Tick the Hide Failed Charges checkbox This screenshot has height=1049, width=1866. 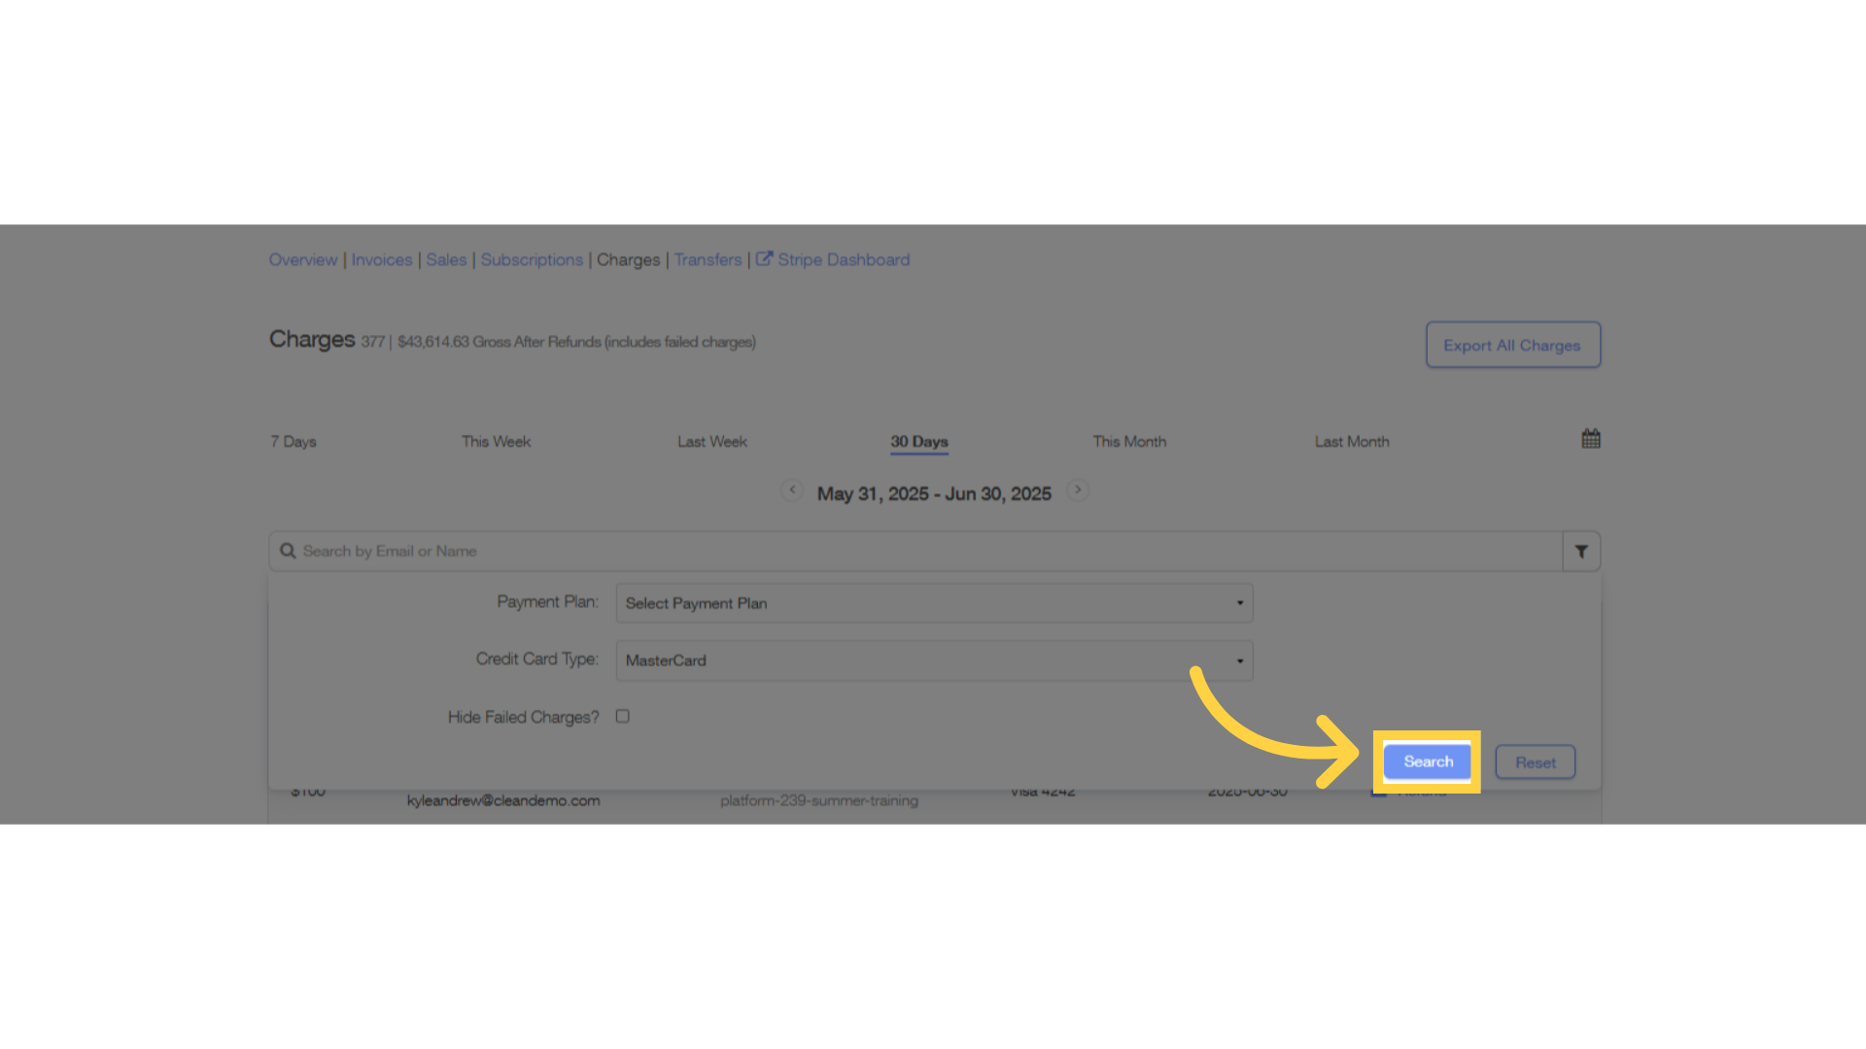[623, 717]
